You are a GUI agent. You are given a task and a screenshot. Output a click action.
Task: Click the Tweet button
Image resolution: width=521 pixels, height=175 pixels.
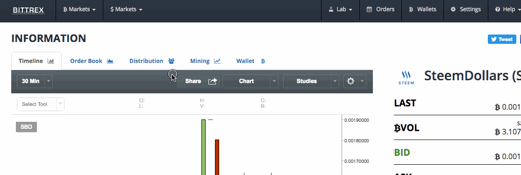(x=502, y=39)
